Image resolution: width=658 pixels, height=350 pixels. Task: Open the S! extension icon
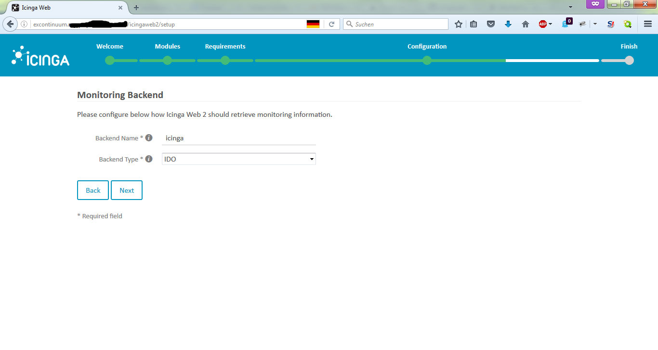611,24
